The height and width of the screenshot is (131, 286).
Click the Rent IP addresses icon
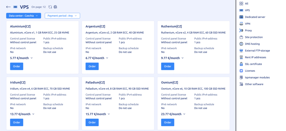[x=241, y=57]
